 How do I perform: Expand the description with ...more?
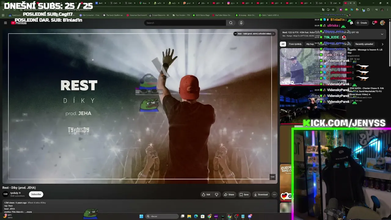tap(28, 212)
